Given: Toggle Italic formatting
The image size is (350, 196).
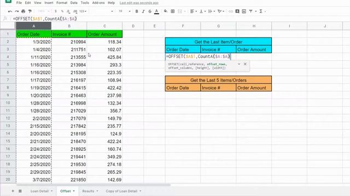Looking at the screenshot, I should coord(143,11).
